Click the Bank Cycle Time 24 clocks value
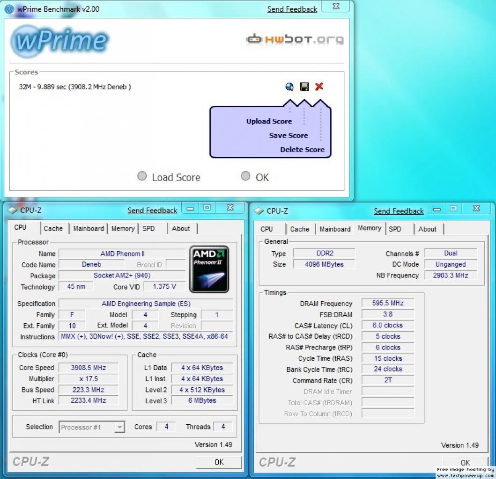 tap(388, 369)
